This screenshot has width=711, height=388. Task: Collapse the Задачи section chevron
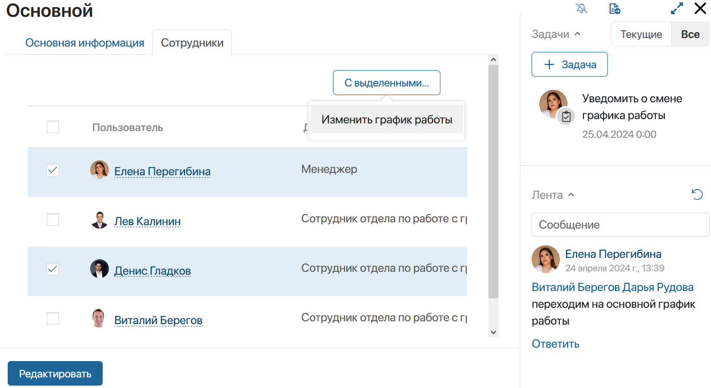pyautogui.click(x=578, y=34)
